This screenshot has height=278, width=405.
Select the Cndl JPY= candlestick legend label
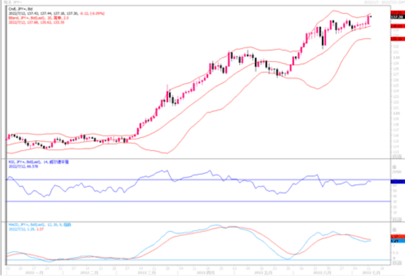(x=20, y=9)
